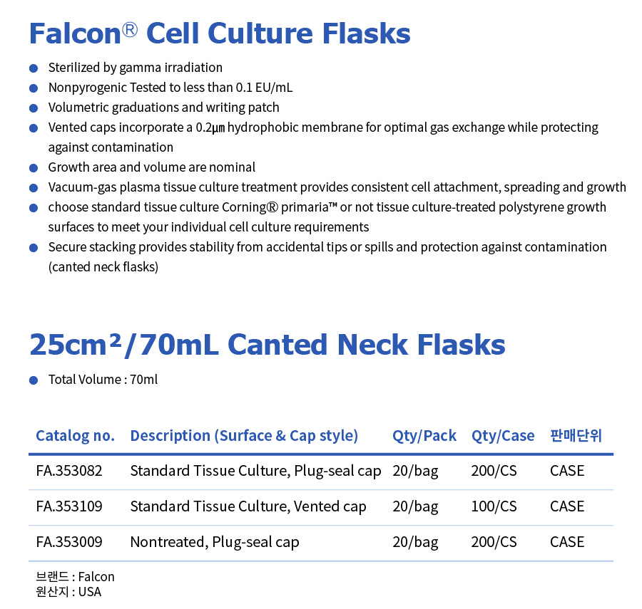Click the 브랜드 : Falcon text
This screenshot has height=609, width=642.
click(76, 577)
